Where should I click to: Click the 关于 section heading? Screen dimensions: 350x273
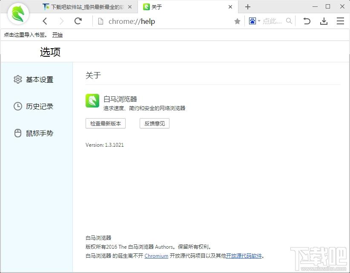[93, 75]
